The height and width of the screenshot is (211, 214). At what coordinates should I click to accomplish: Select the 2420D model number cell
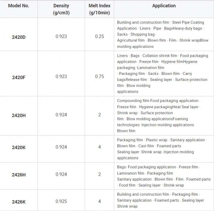coord(19,37)
